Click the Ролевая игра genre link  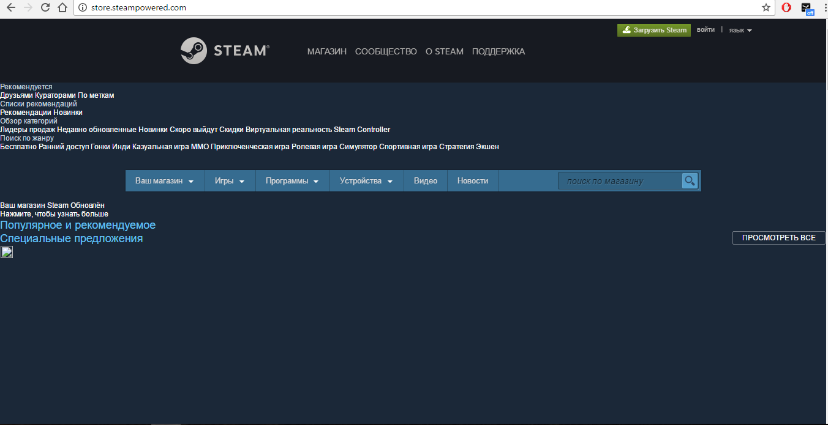314,147
